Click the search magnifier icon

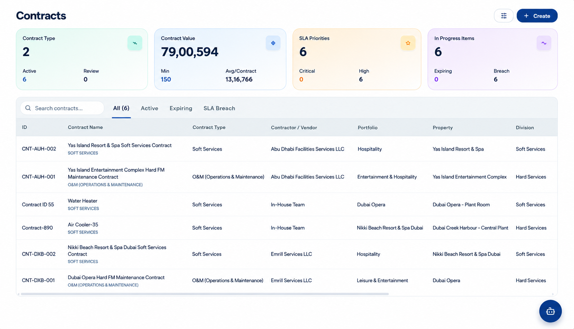coord(28,108)
